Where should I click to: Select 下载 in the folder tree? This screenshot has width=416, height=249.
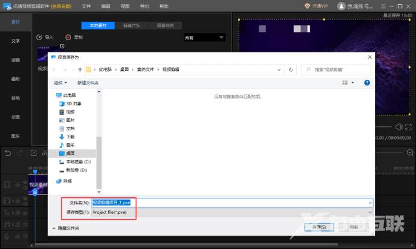pos(67,137)
